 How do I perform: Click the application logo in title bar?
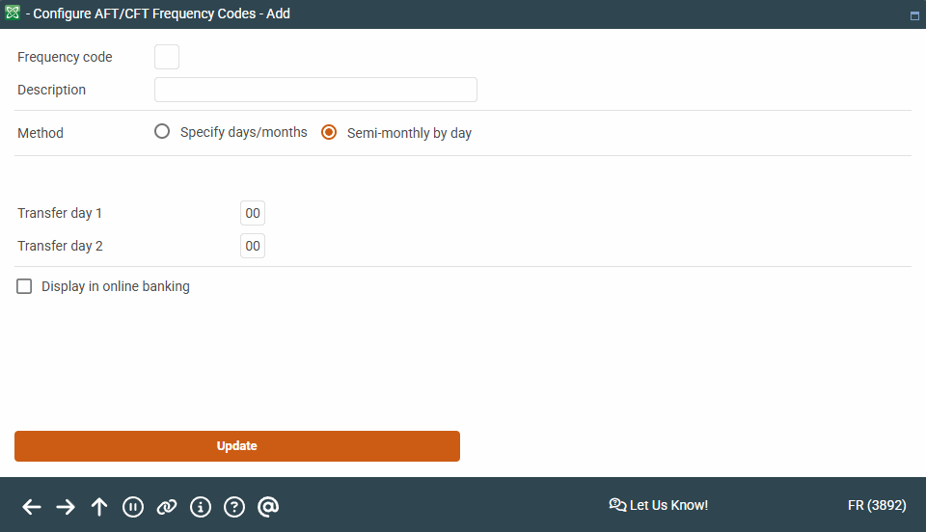[x=13, y=13]
